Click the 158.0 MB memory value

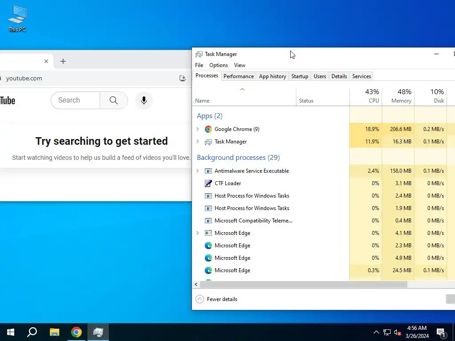[400, 171]
